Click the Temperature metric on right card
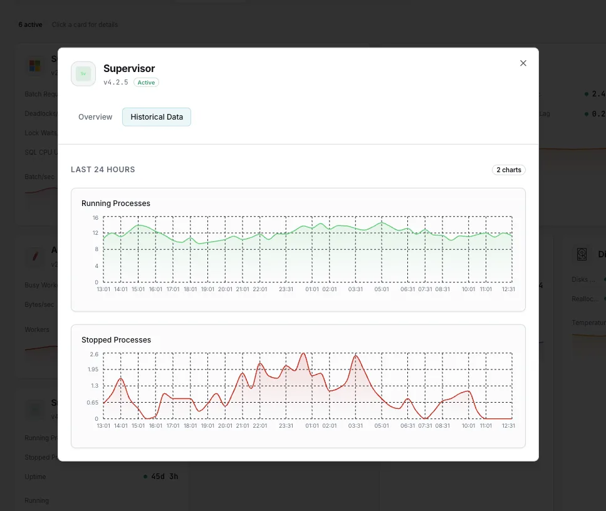Screen dimensions: 606x511 tap(588, 323)
